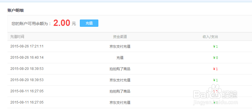Click 京东支付充值 in the 17:21:11 row
This screenshot has height=111, width=252.
click(x=120, y=47)
